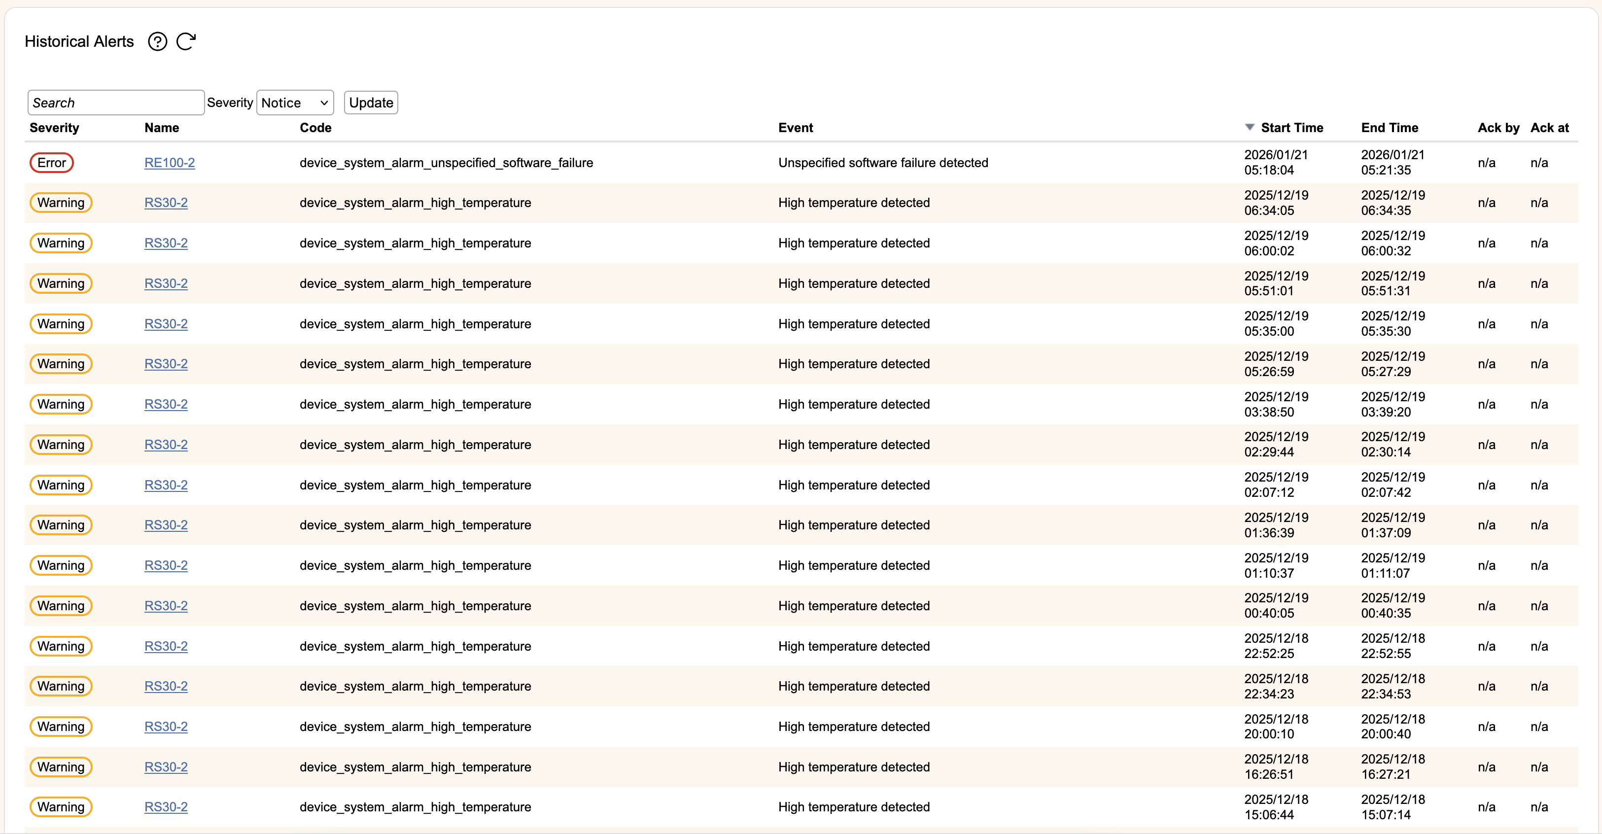Click high temperature code in 16:26:51 row
The height and width of the screenshot is (834, 1602).
[415, 767]
